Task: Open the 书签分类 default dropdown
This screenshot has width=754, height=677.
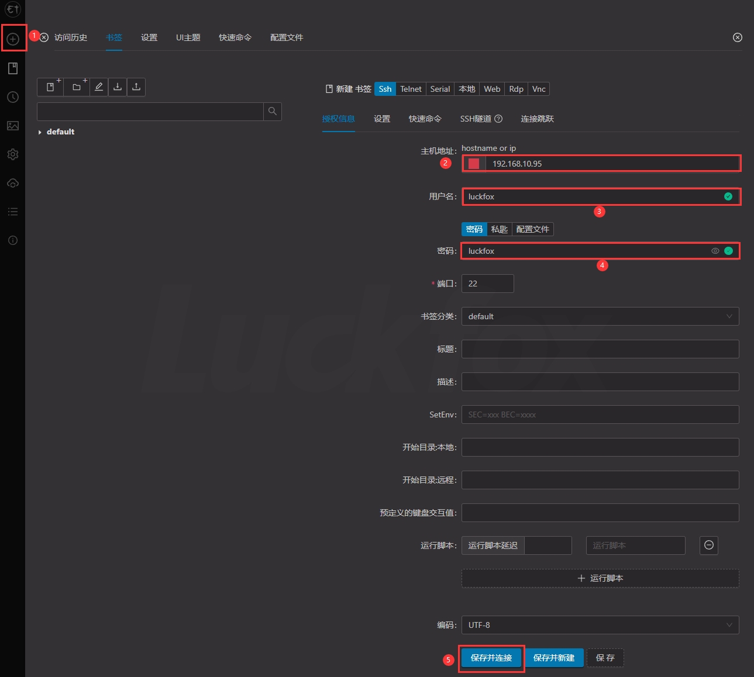Action: (600, 316)
